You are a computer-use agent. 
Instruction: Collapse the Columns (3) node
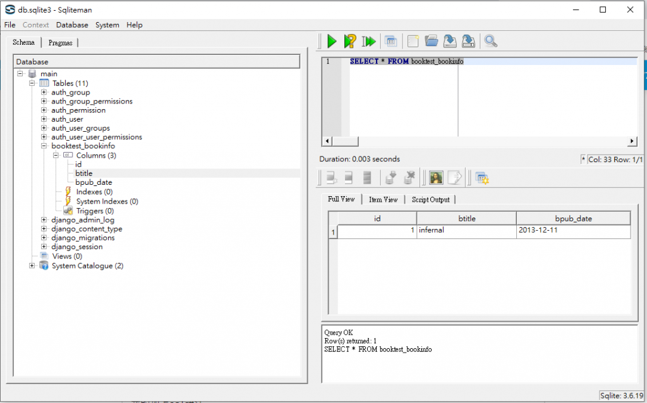click(56, 155)
